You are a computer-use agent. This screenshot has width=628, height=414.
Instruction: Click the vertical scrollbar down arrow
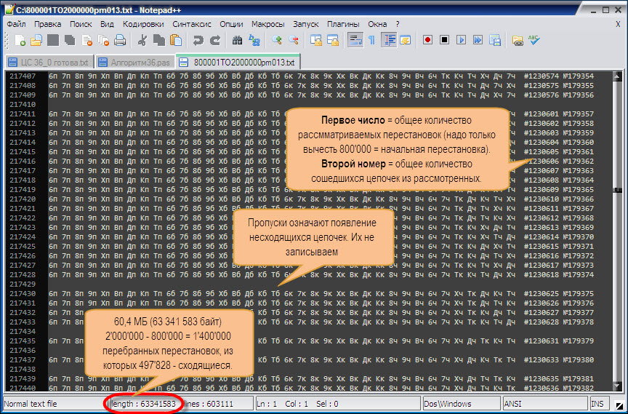click(x=617, y=386)
